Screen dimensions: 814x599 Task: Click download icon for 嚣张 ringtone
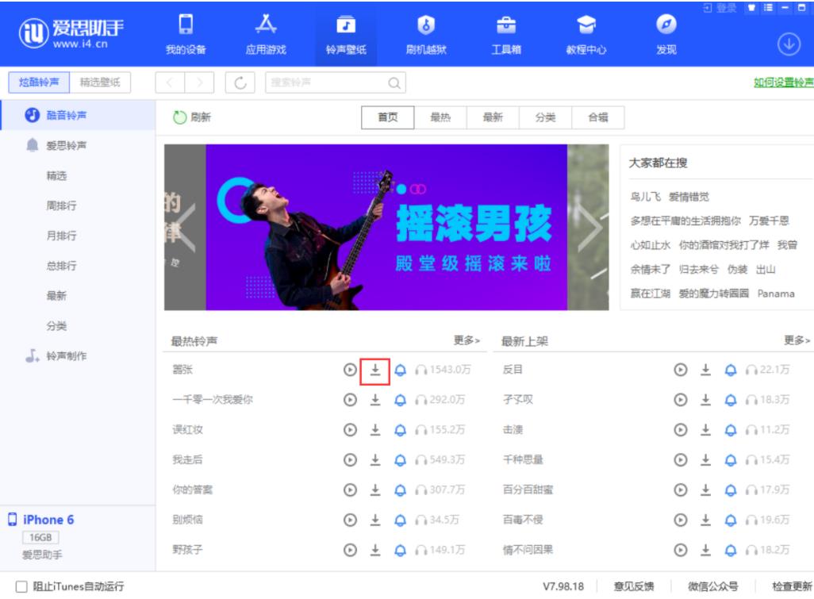pyautogui.click(x=375, y=370)
